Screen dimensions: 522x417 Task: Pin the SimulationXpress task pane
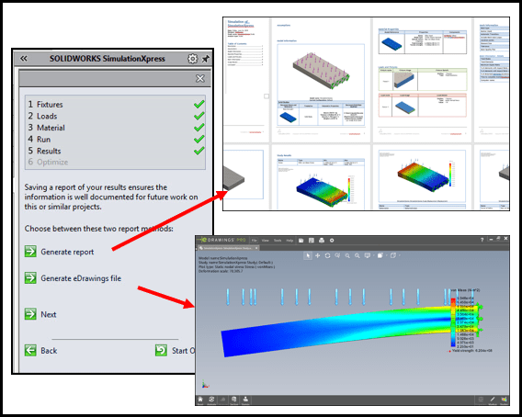[206, 59]
